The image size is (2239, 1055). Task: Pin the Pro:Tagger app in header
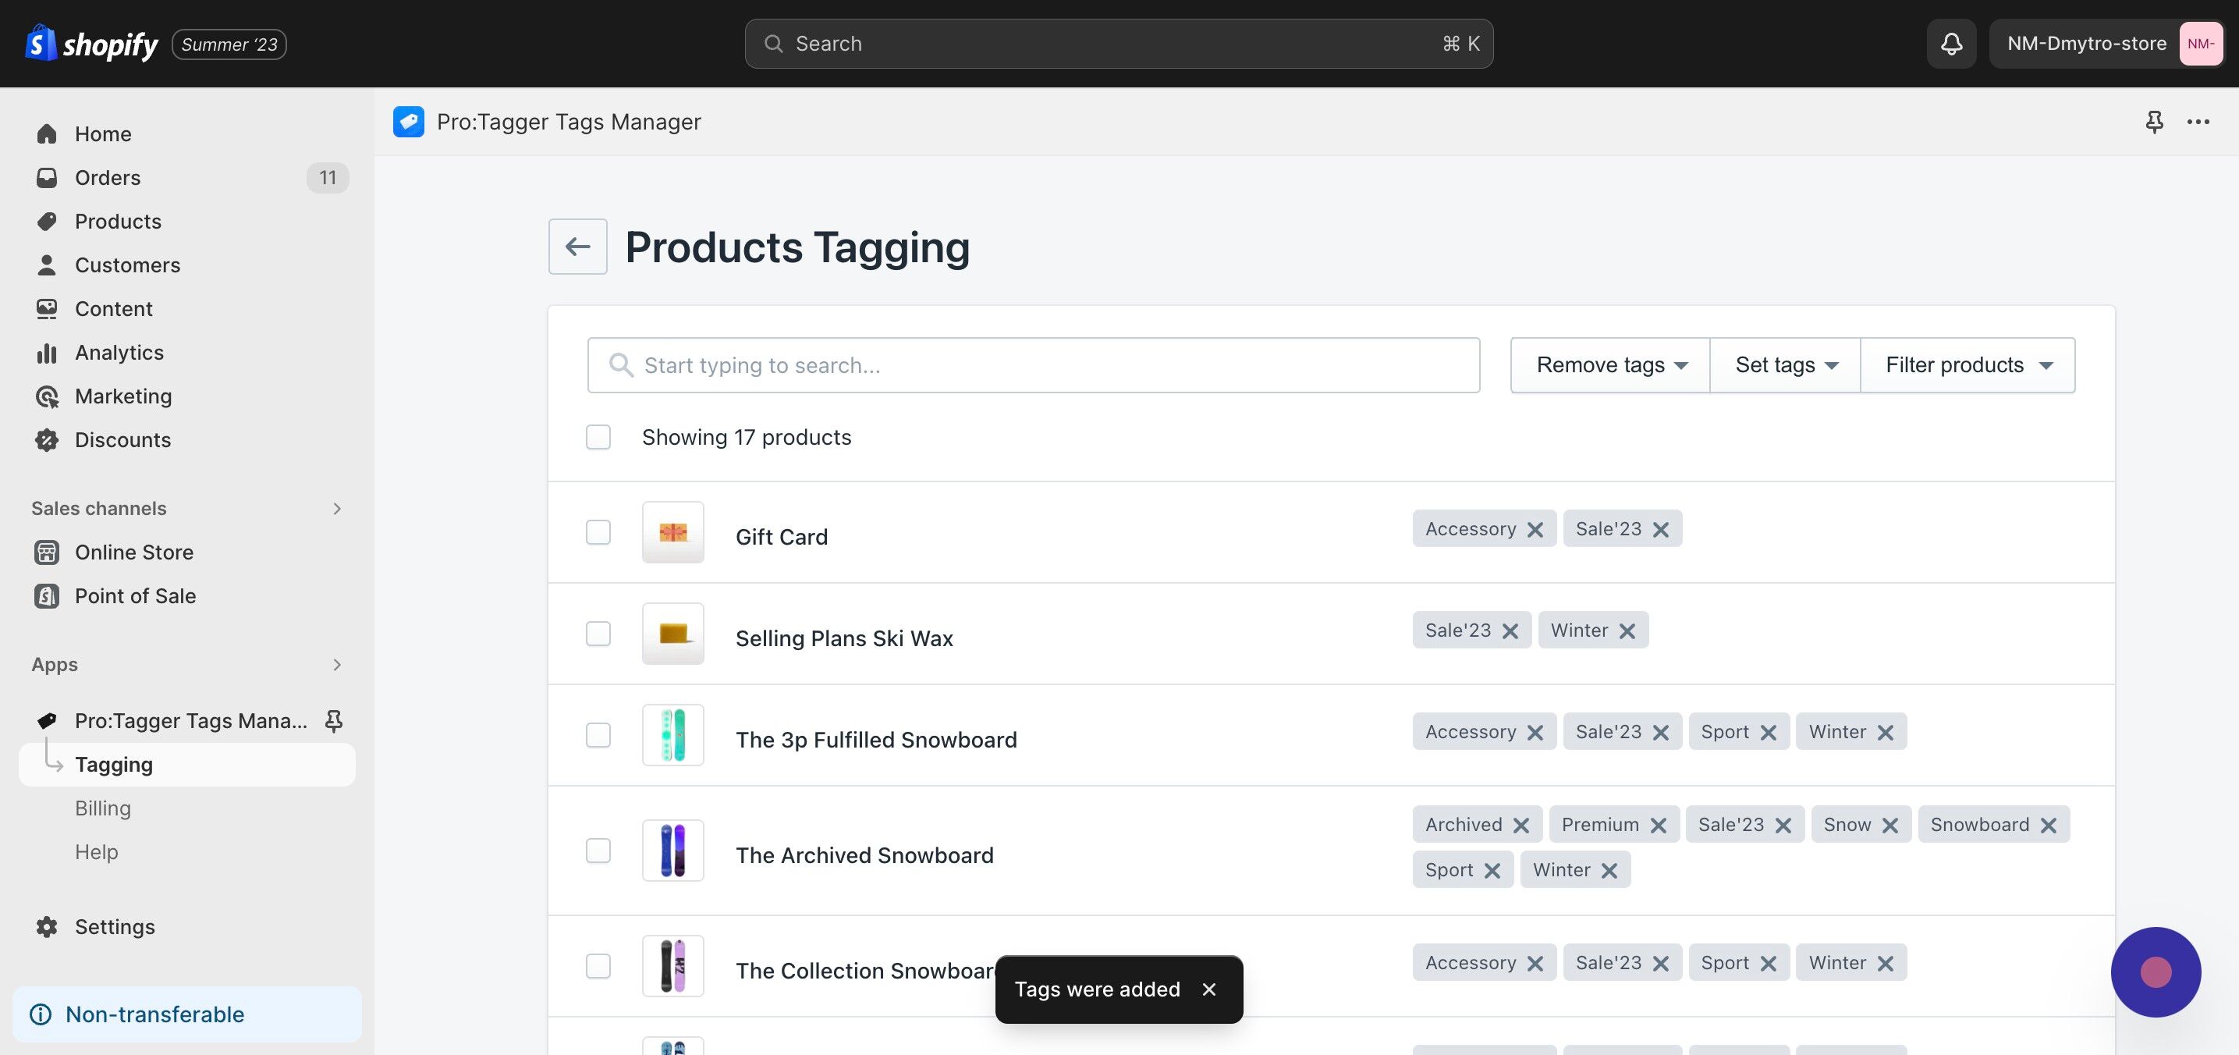pyautogui.click(x=2154, y=122)
